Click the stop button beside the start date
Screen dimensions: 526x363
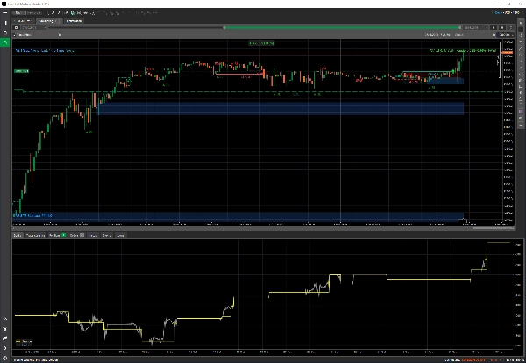(x=16, y=27)
